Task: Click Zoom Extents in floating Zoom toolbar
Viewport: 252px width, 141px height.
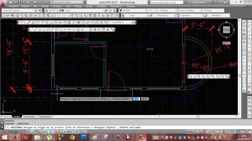Action: tap(227, 76)
